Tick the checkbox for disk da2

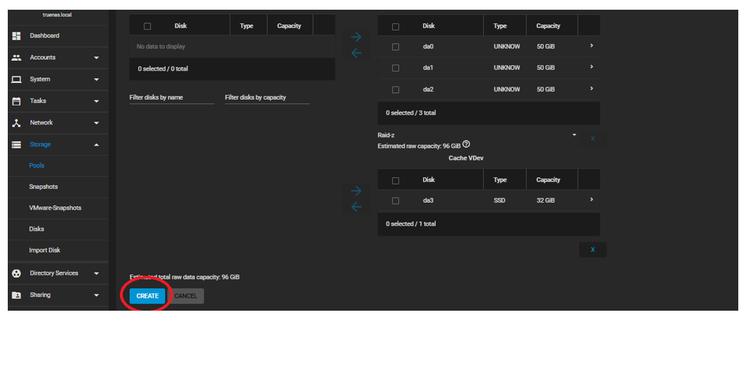(x=396, y=89)
